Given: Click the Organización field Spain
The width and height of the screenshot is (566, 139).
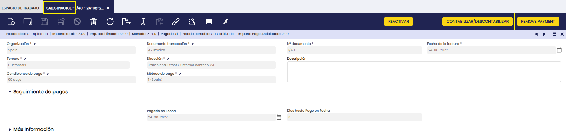Looking at the screenshot, I should coord(71,50).
